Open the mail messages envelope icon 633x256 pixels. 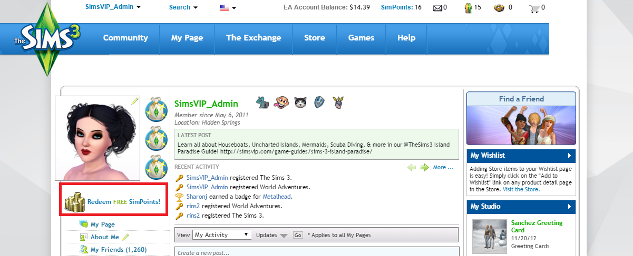point(437,8)
